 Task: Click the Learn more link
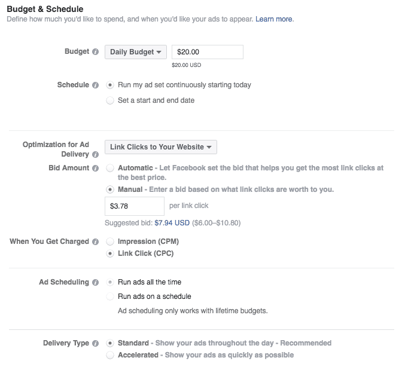tap(274, 19)
